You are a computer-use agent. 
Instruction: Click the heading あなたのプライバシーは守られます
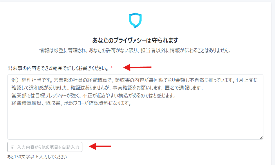point(135,40)
